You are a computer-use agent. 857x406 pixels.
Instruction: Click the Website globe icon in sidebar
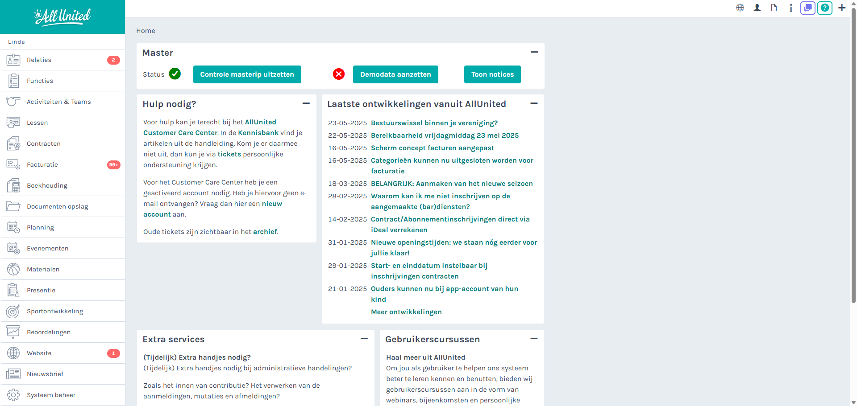click(13, 353)
